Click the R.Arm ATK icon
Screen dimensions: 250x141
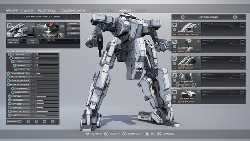point(13,89)
